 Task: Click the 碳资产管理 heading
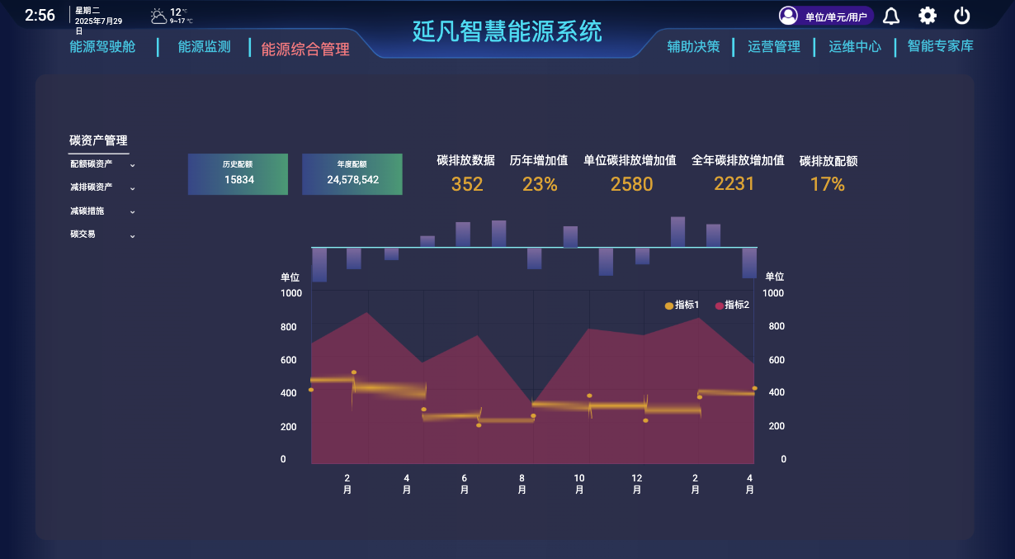(98, 141)
